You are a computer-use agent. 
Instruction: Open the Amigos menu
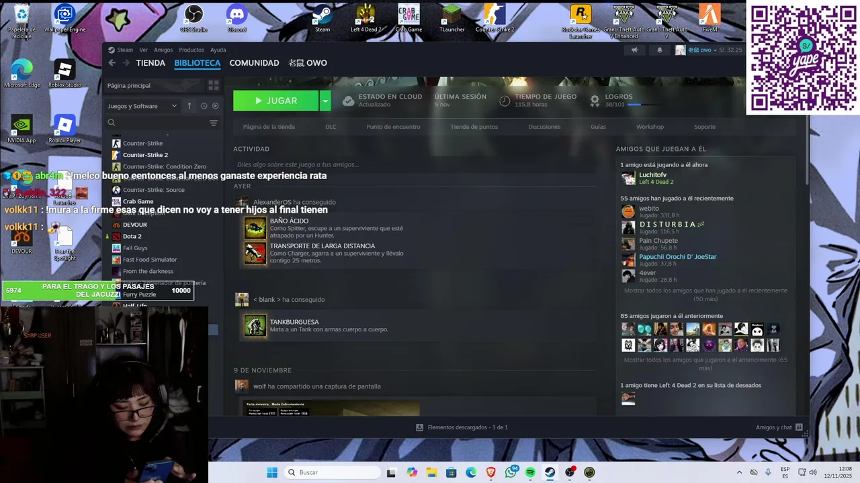click(x=163, y=50)
